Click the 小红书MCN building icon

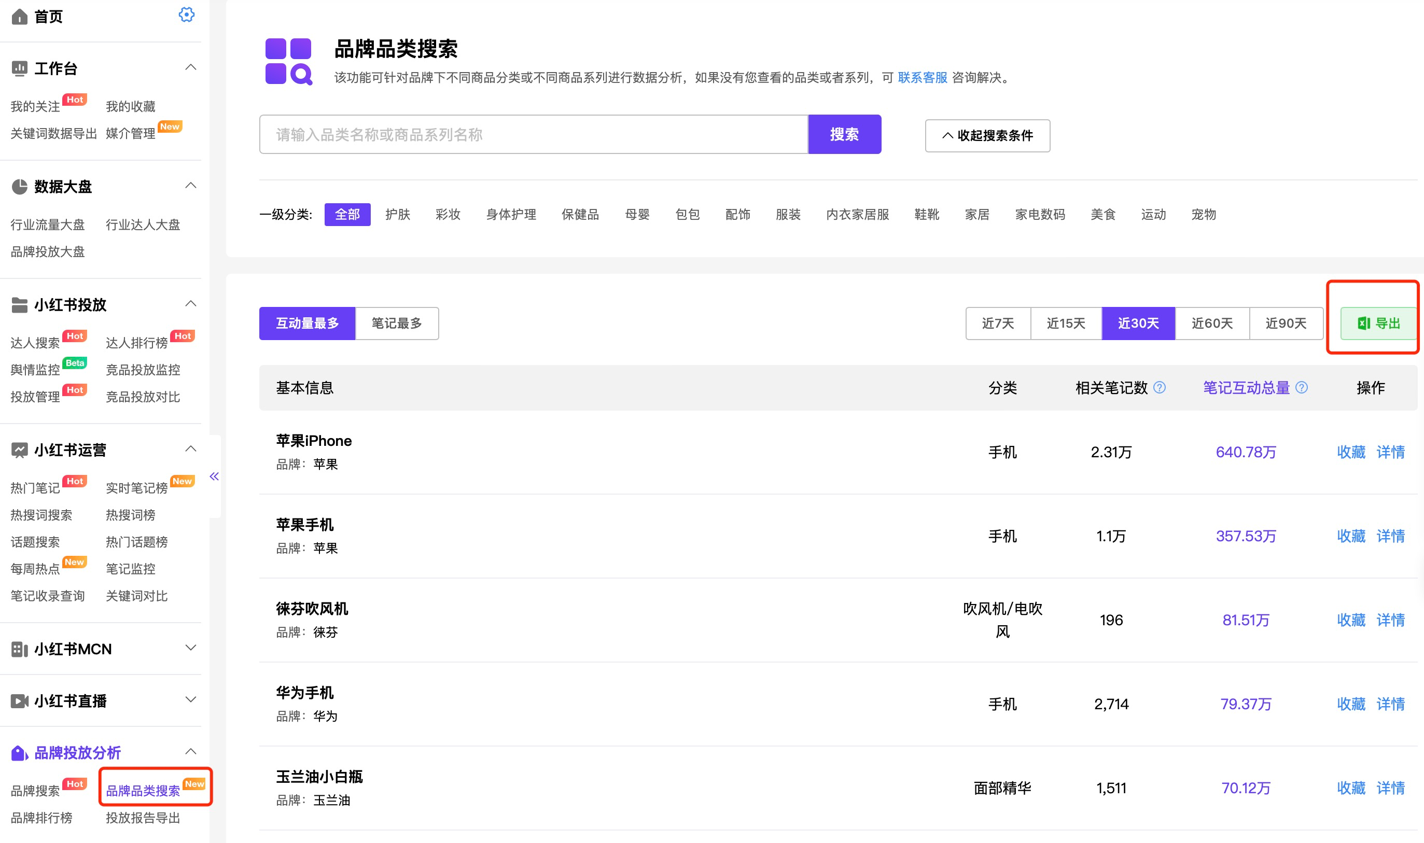pos(19,649)
